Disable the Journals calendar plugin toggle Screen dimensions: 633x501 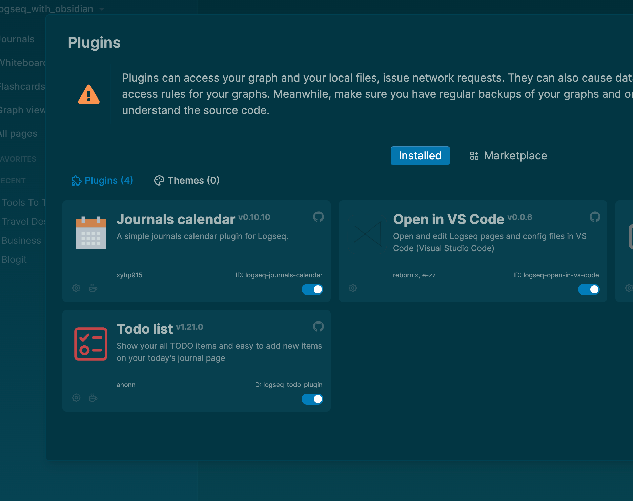click(312, 289)
